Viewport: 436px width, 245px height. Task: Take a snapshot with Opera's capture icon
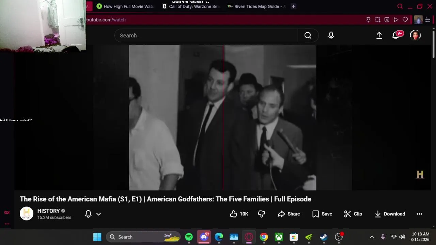point(377,20)
